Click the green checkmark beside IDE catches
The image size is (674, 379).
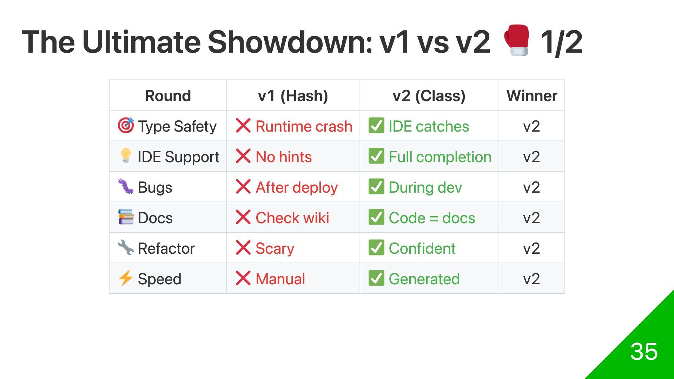[376, 125]
